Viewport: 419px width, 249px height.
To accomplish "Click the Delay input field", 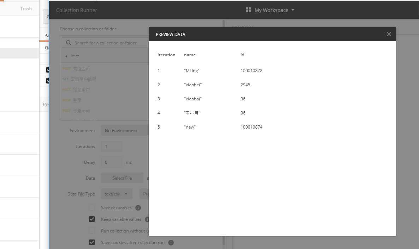I will click(x=111, y=162).
